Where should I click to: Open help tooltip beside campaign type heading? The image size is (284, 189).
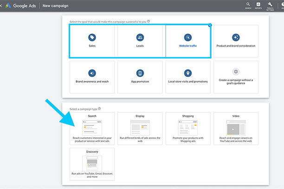click(x=99, y=109)
